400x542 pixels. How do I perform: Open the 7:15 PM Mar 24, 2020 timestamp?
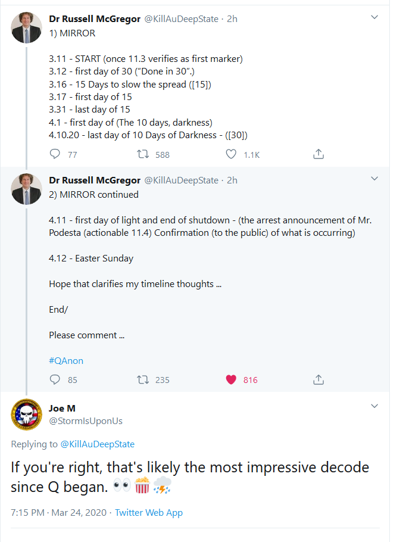point(60,513)
